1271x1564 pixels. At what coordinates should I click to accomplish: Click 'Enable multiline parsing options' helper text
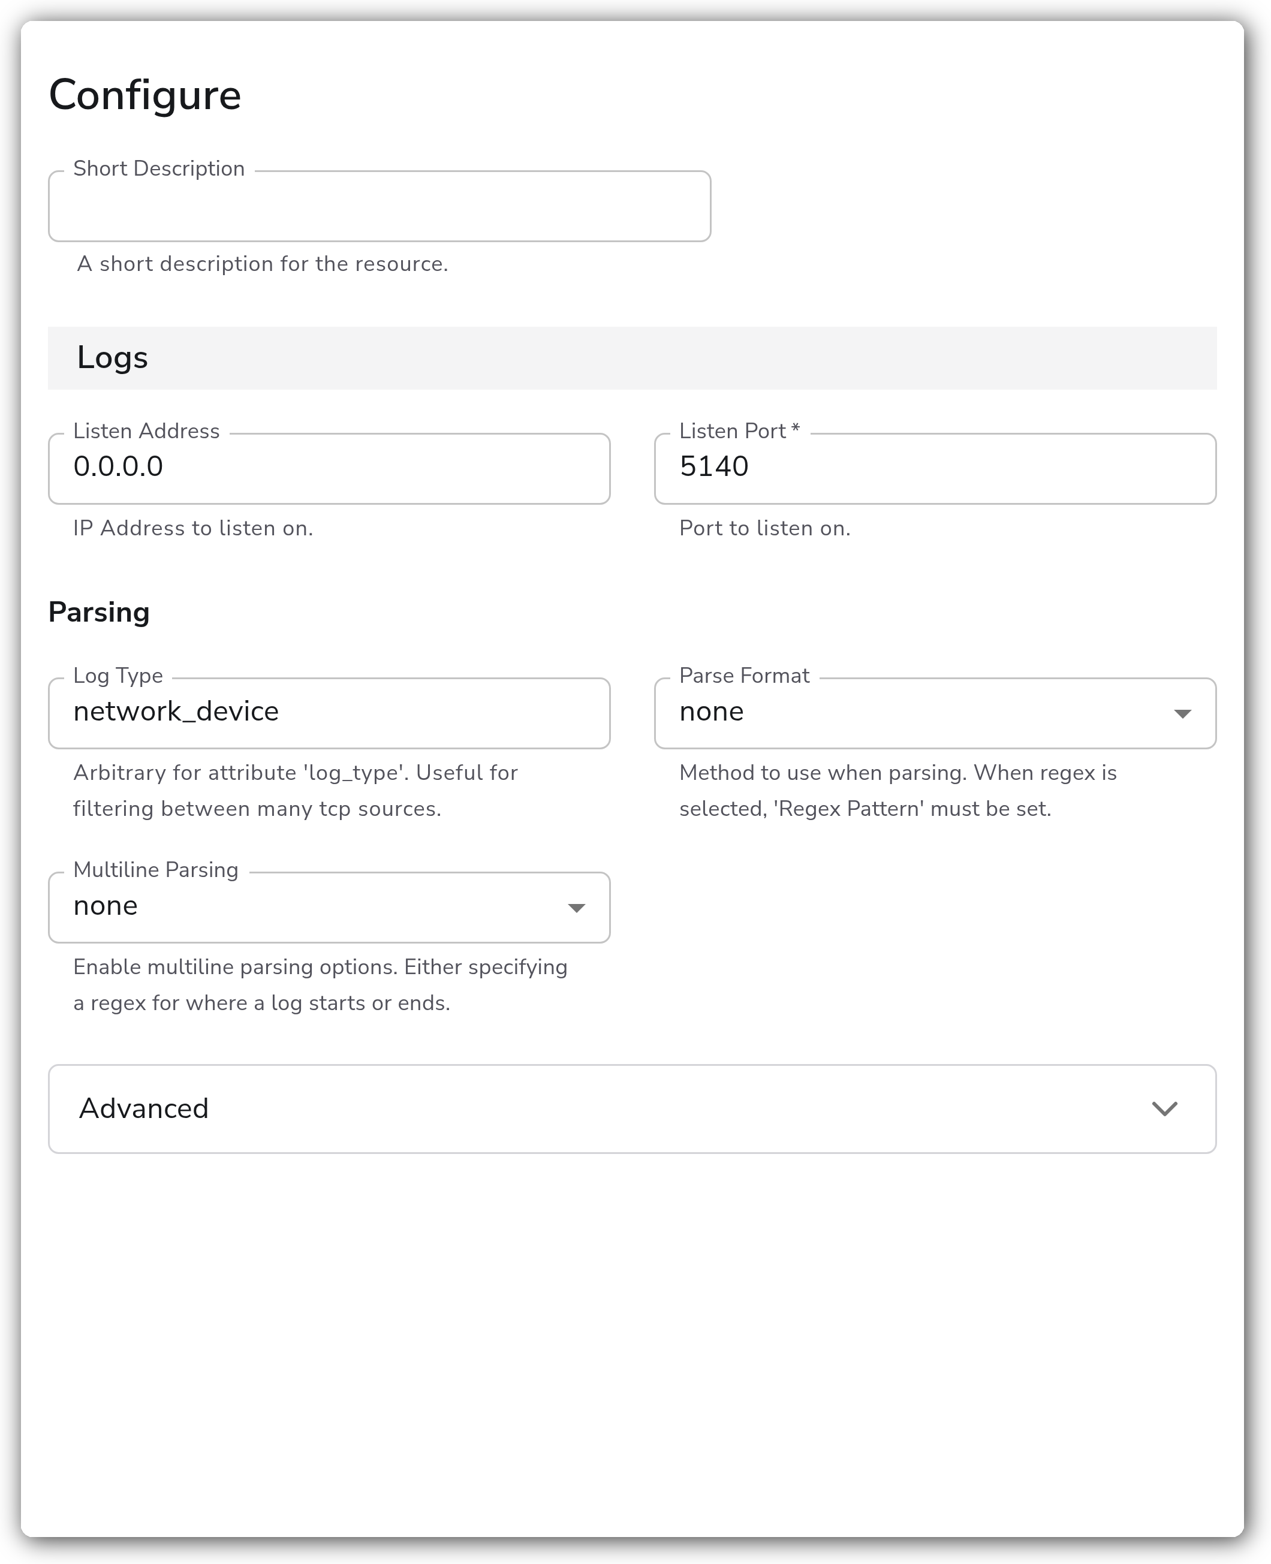click(321, 985)
